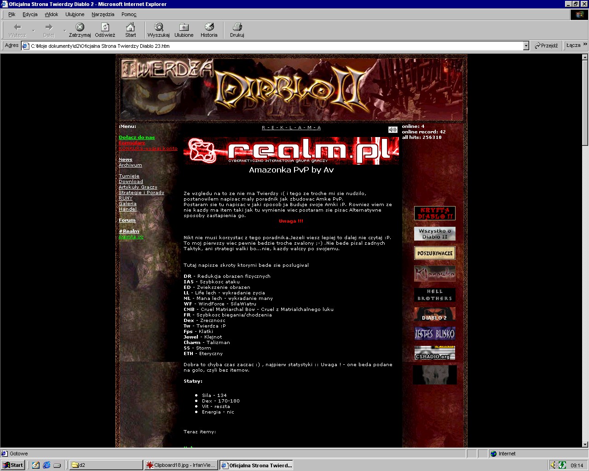This screenshot has width=589, height=471.
Task: Go to the Start (Home) page icon
Action: pyautogui.click(x=131, y=27)
